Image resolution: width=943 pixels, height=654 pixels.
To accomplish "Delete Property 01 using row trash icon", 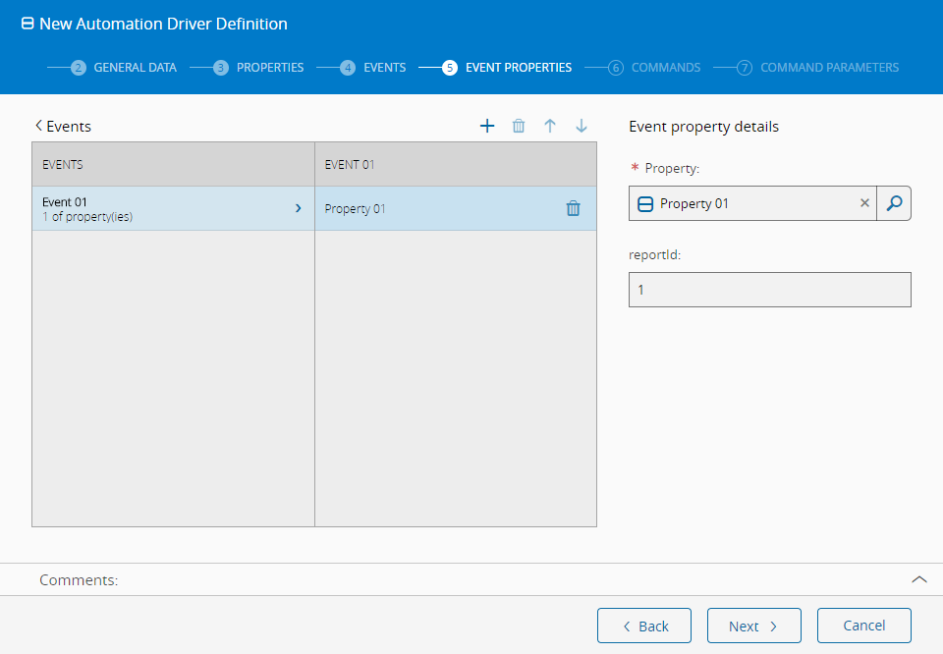I will tap(573, 208).
